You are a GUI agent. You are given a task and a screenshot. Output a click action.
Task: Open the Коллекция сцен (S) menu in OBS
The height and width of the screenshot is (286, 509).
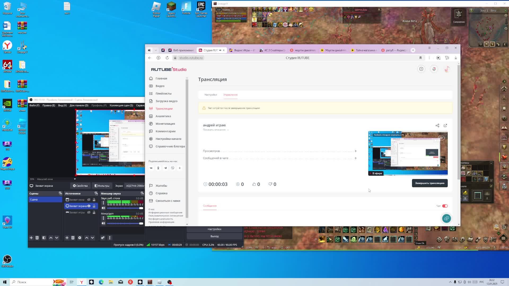pyautogui.click(x=121, y=105)
